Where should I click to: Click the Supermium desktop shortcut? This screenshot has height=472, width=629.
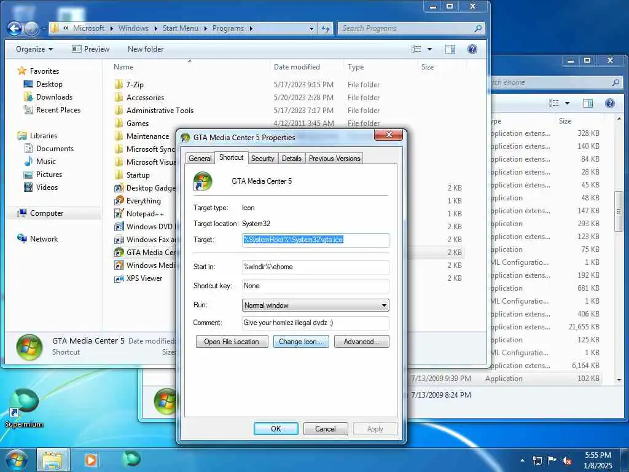tap(24, 408)
